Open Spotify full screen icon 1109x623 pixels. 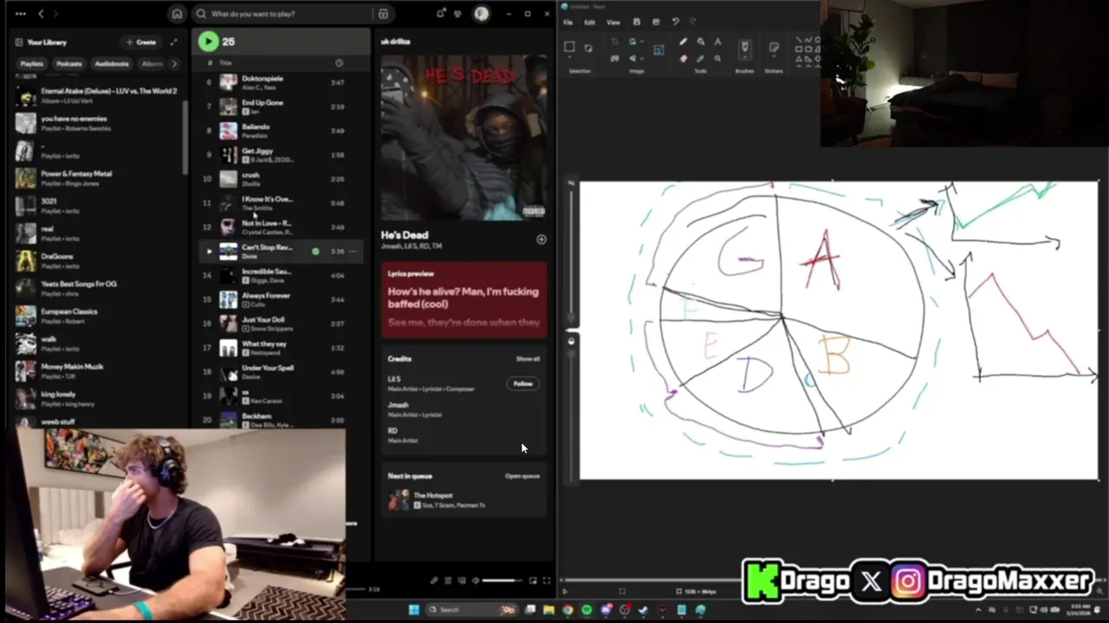pyautogui.click(x=547, y=581)
